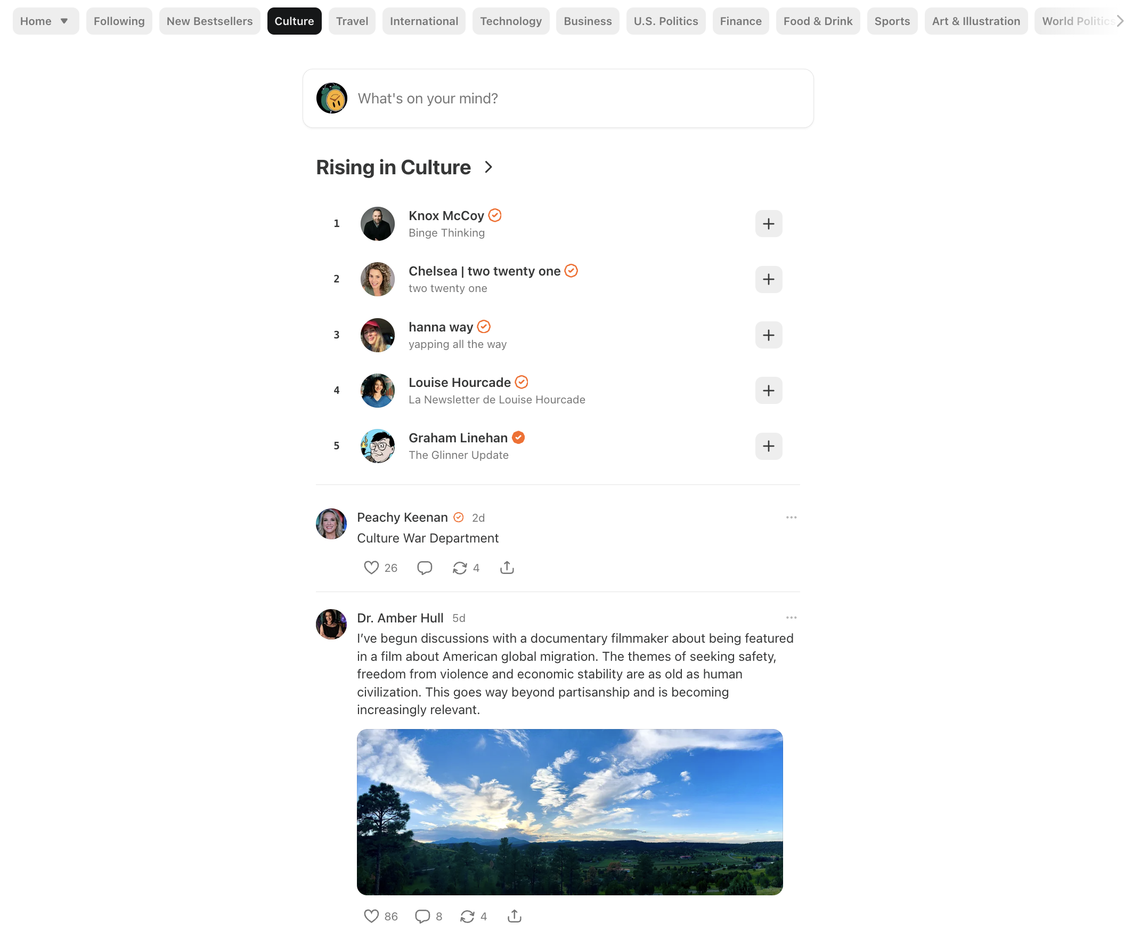Image resolution: width=1140 pixels, height=939 pixels.
Task: Follow hanna way with the plus button
Action: coord(768,335)
